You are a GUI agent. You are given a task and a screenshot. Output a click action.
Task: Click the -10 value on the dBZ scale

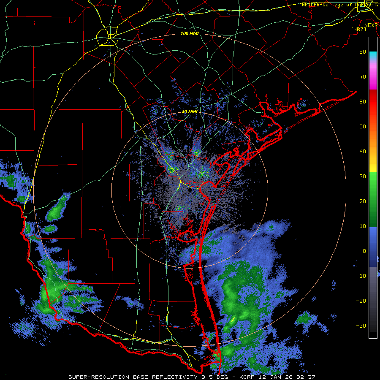361,276
